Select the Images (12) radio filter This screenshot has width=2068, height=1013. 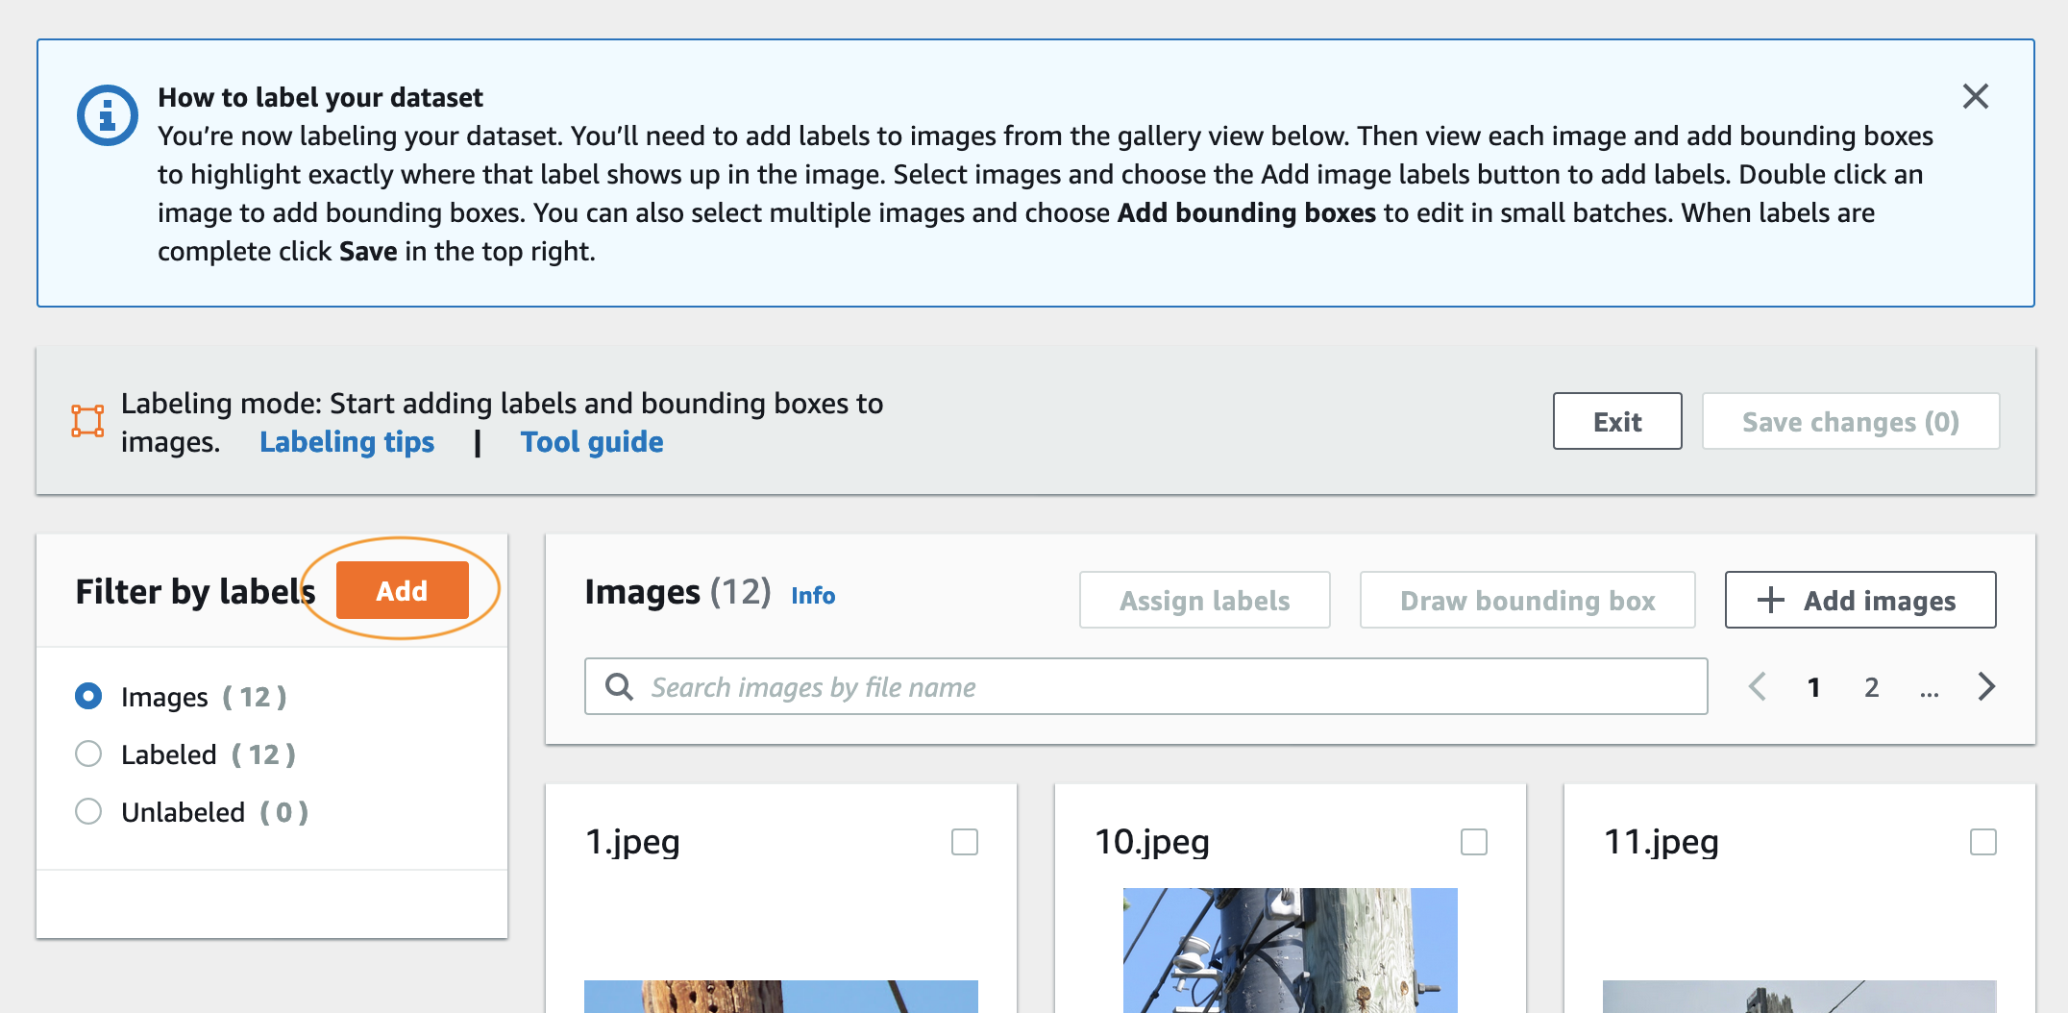tap(88, 696)
